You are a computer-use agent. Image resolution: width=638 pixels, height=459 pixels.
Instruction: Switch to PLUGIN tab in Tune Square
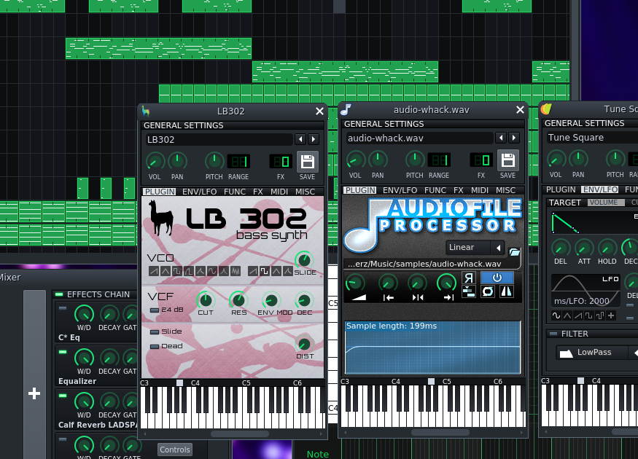561,189
